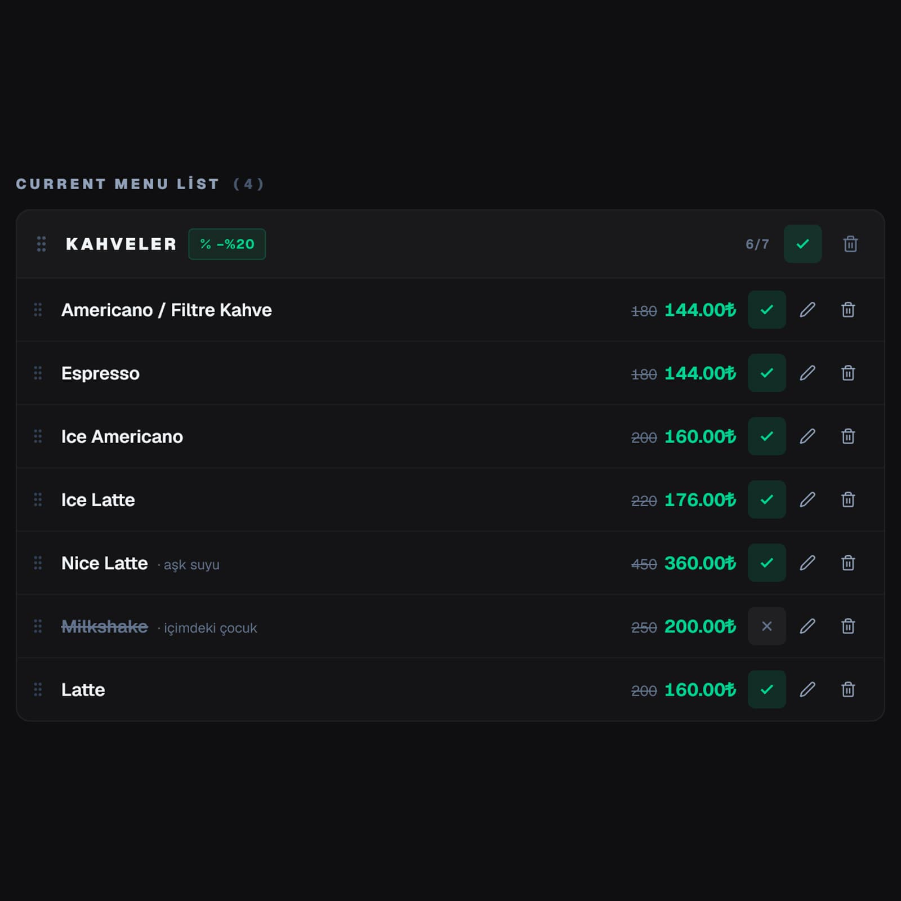
Task: Edit the Espresso item
Action: tap(808, 373)
